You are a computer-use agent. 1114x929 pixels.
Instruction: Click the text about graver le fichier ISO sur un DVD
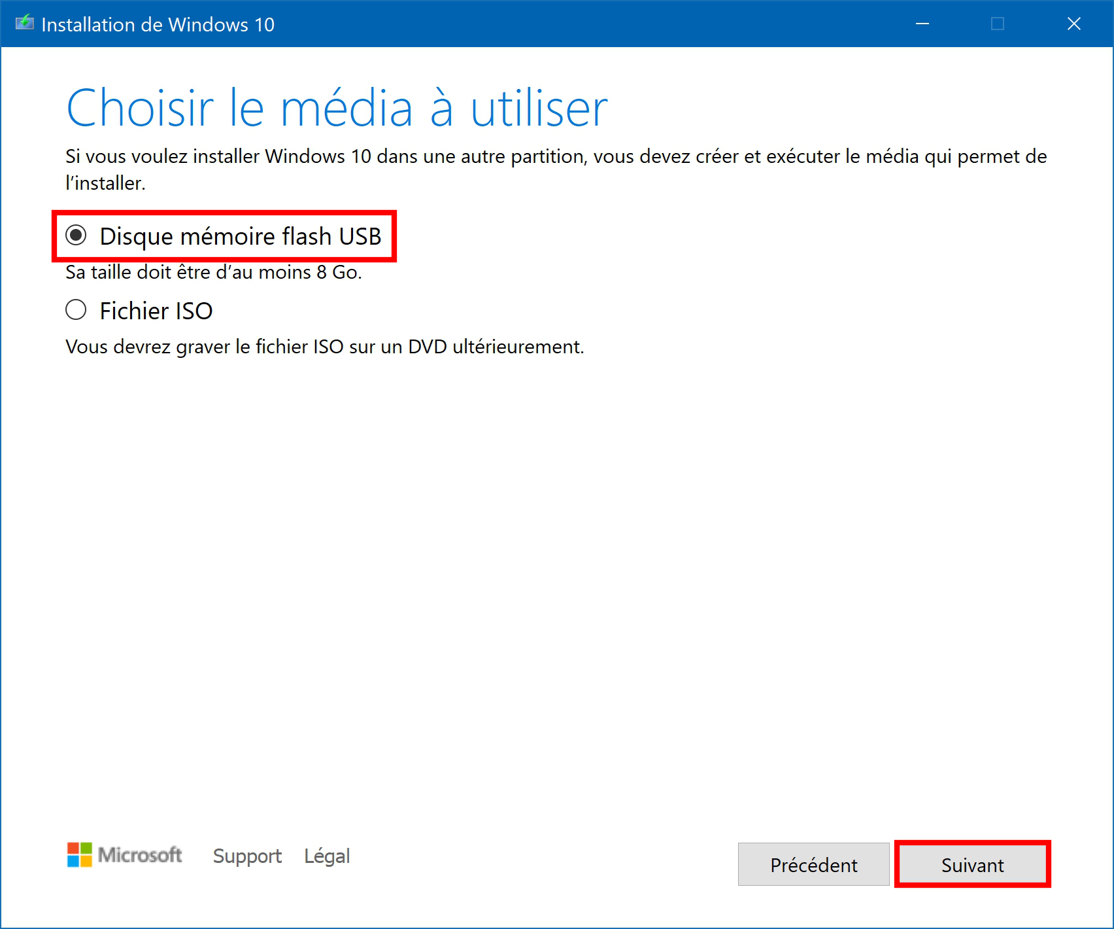(325, 347)
